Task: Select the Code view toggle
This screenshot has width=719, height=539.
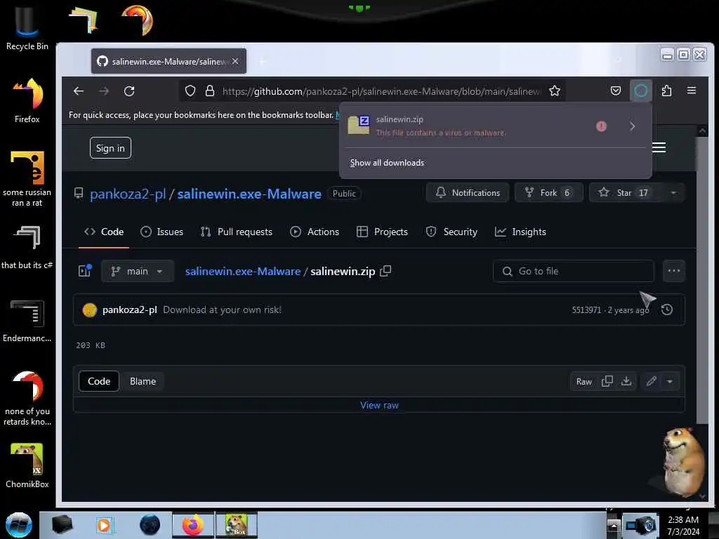Action: pos(99,381)
